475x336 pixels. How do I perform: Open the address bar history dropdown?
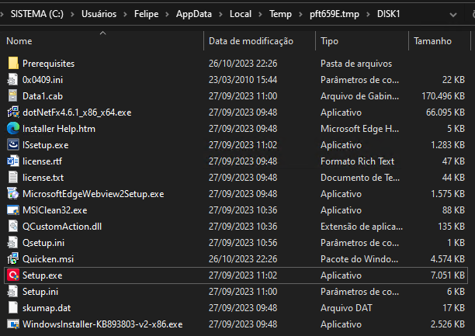453,14
